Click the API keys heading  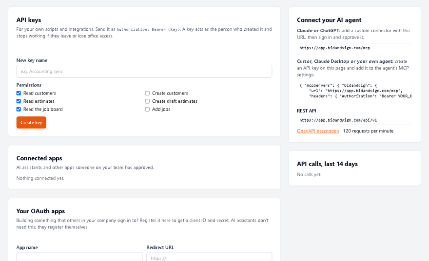click(29, 20)
